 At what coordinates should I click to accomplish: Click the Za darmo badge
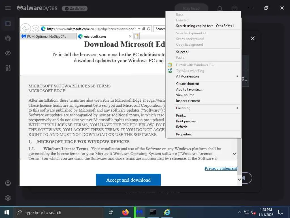[75, 8]
